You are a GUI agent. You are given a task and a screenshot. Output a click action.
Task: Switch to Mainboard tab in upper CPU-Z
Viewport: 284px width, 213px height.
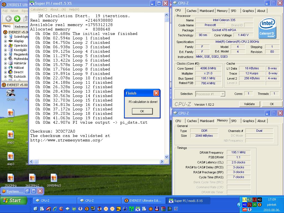pyautogui.click(x=207, y=11)
